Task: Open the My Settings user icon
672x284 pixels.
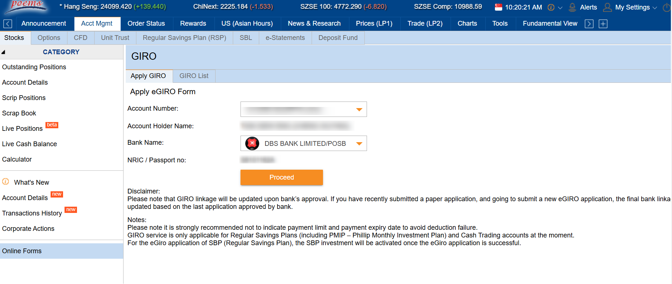Action: click(607, 7)
